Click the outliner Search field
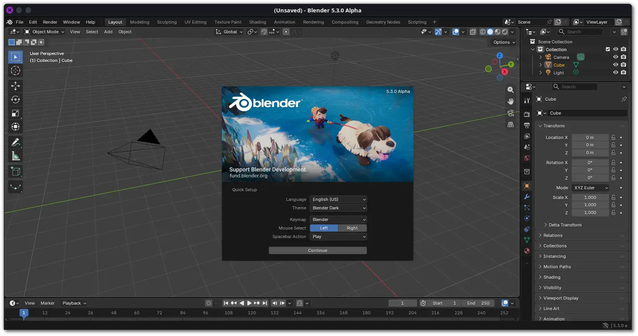The image size is (638, 336). (x=580, y=32)
